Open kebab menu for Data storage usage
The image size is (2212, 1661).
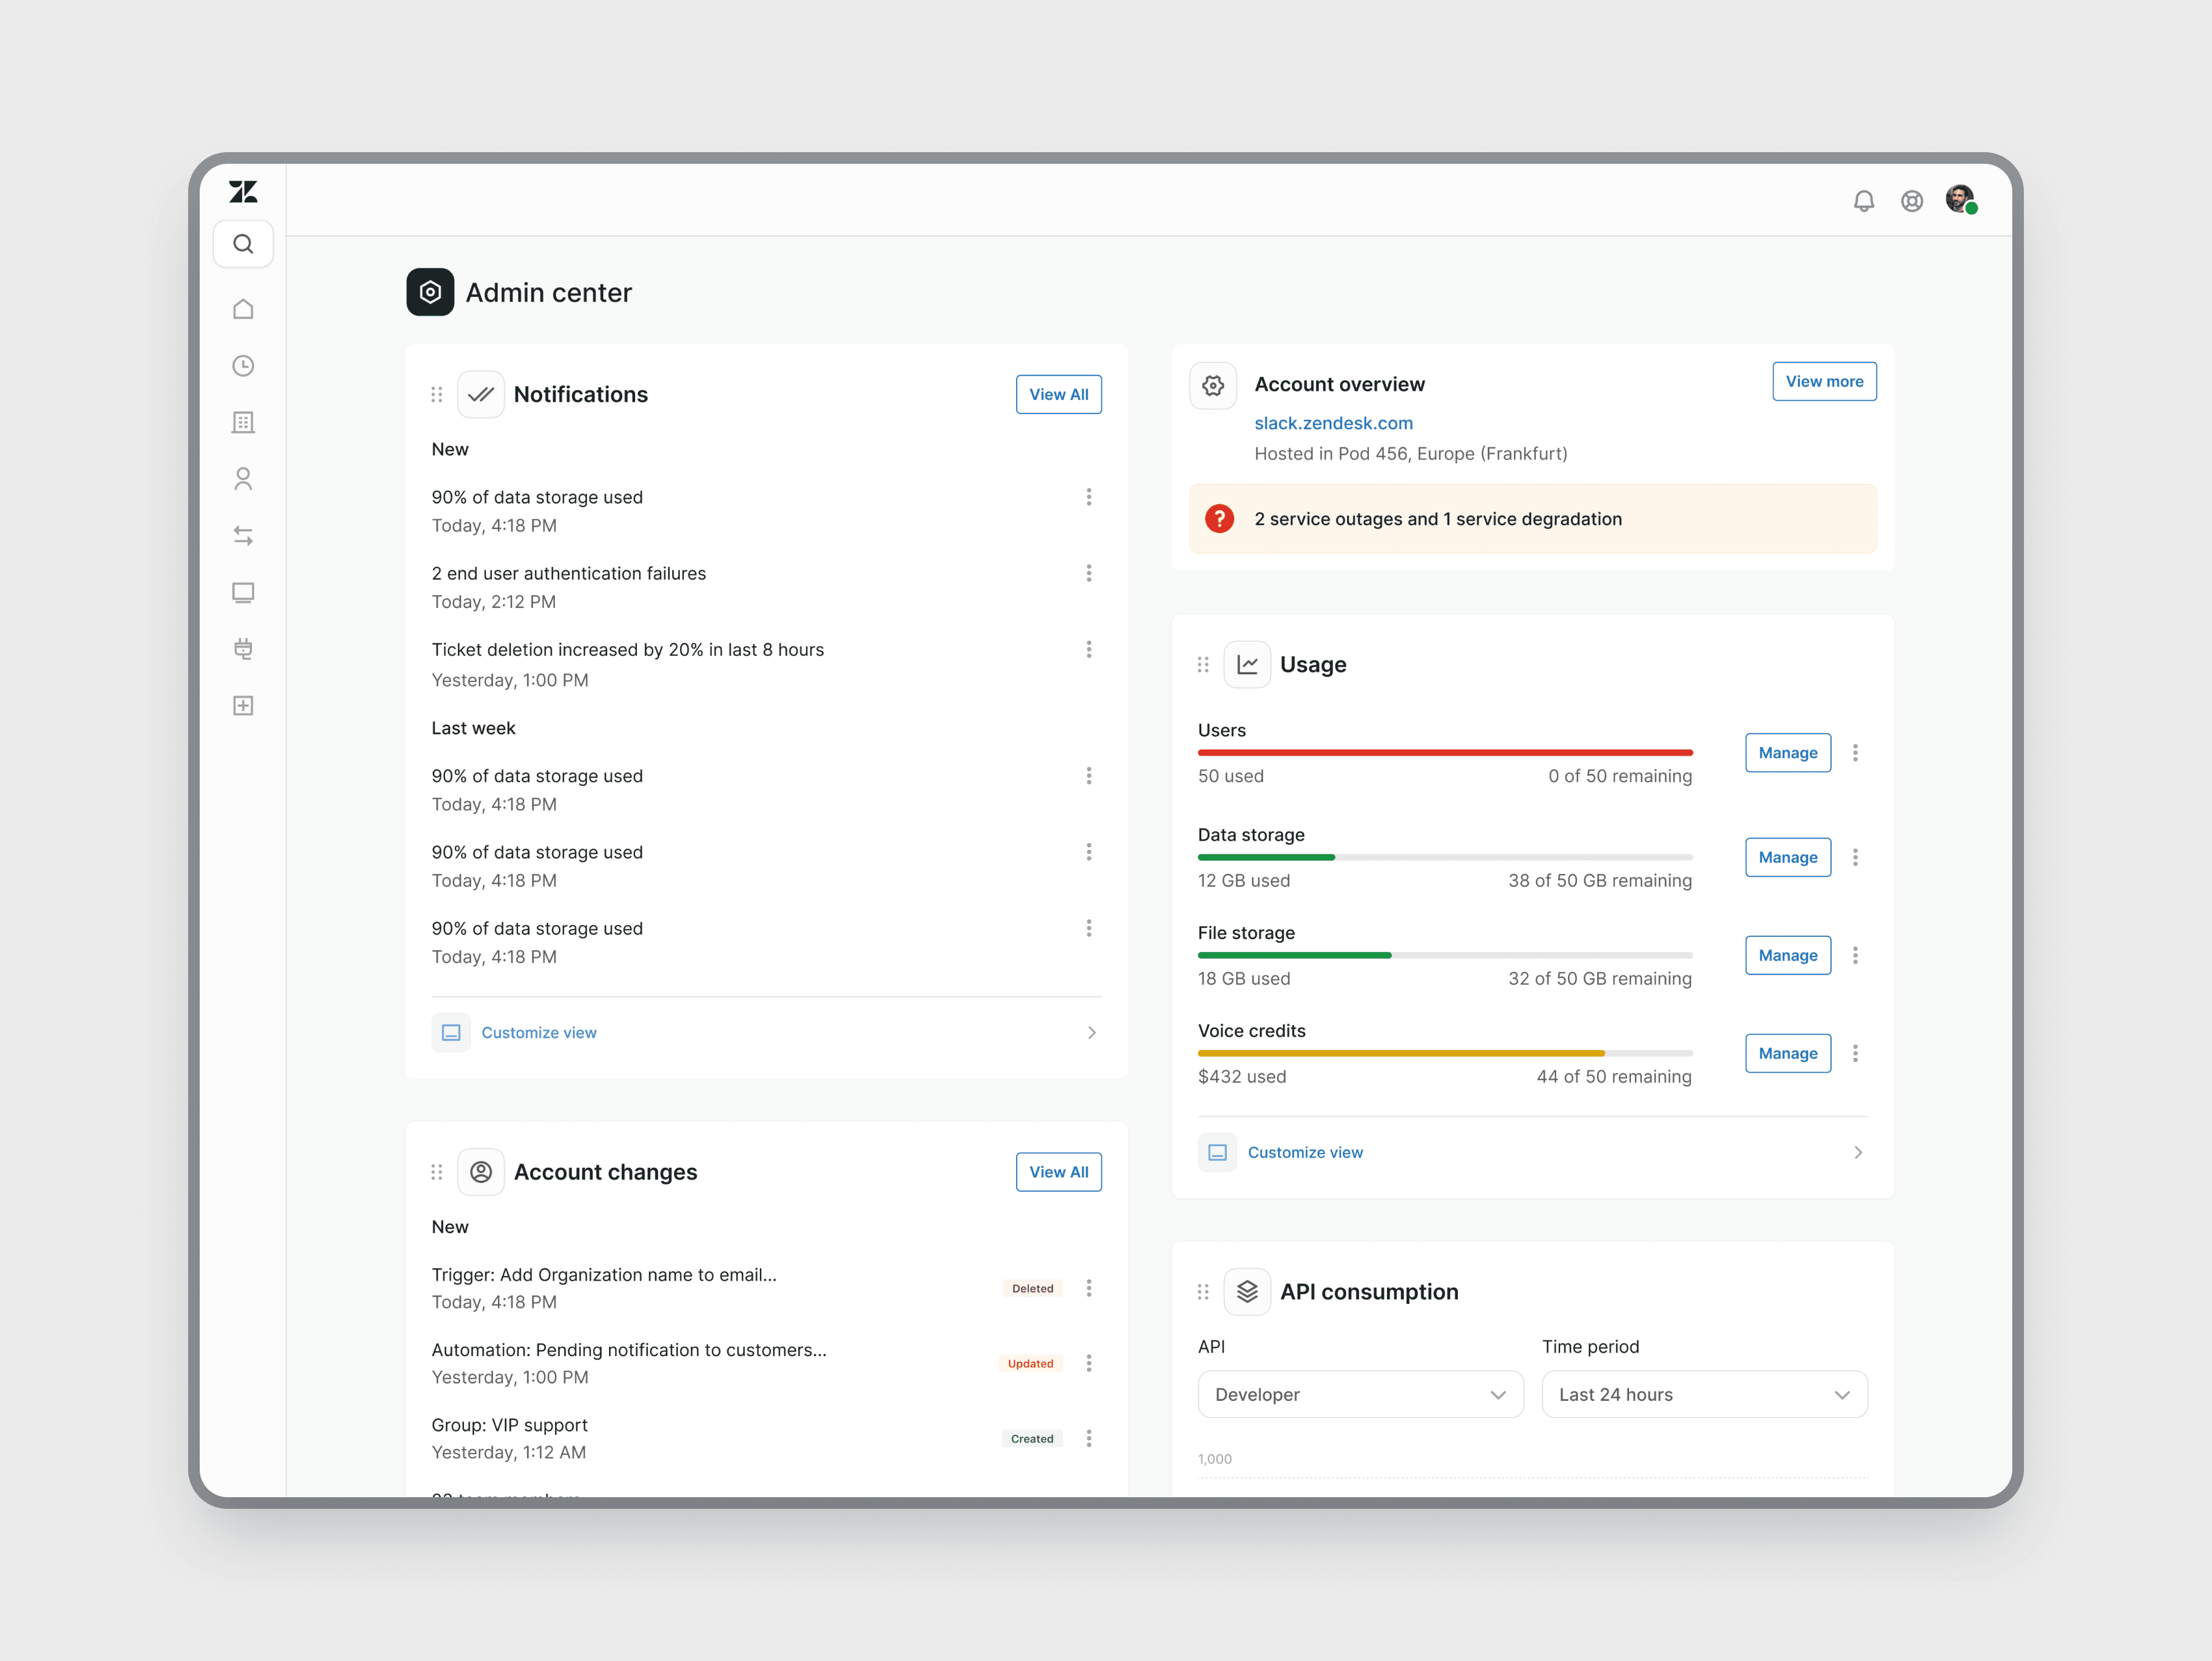pos(1855,858)
